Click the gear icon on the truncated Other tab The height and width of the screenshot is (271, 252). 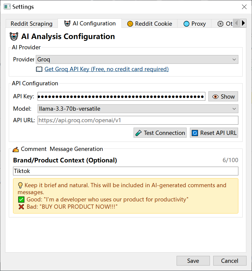[220, 23]
